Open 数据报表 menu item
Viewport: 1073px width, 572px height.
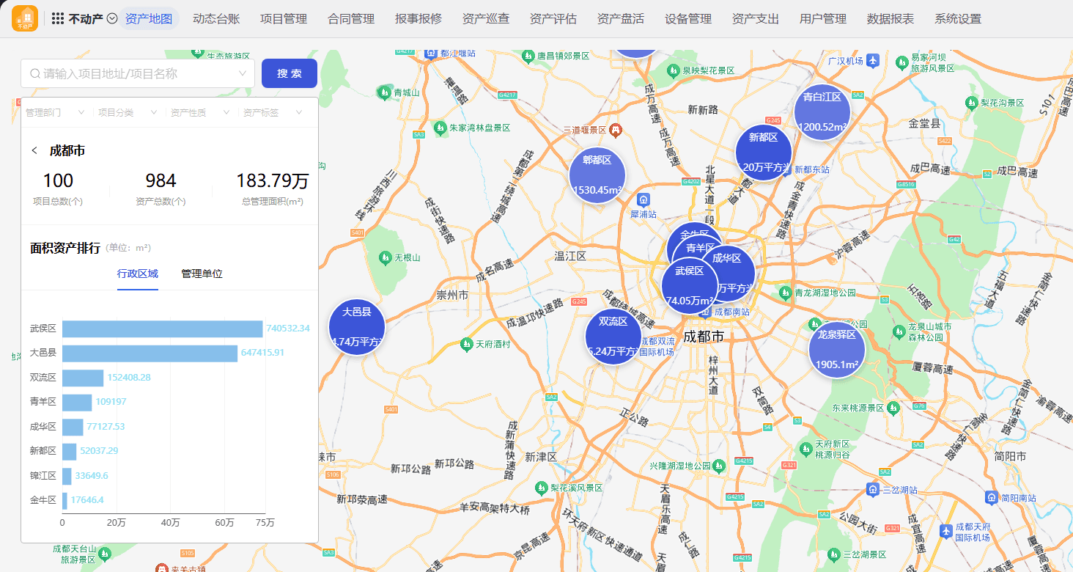[x=891, y=19]
